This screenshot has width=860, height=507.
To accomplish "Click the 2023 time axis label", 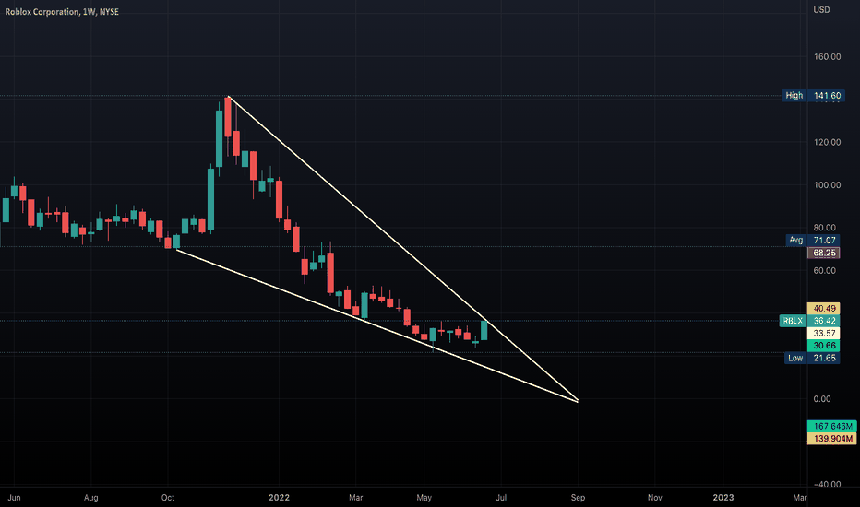I will click(x=723, y=498).
